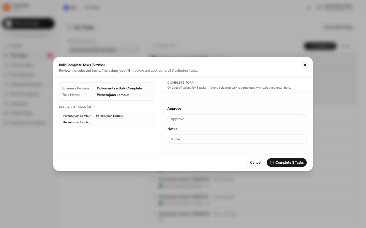Cancel the bulk complete dialog
Screen dimensions: 366x228
[255, 163]
